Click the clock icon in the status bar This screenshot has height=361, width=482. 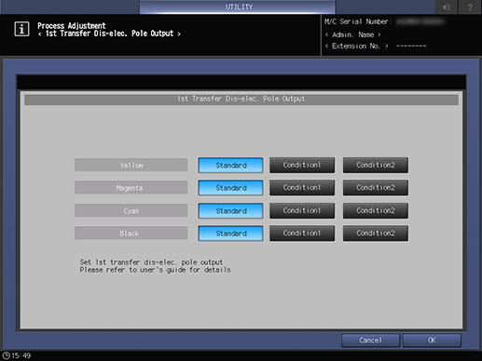[x=6, y=355]
